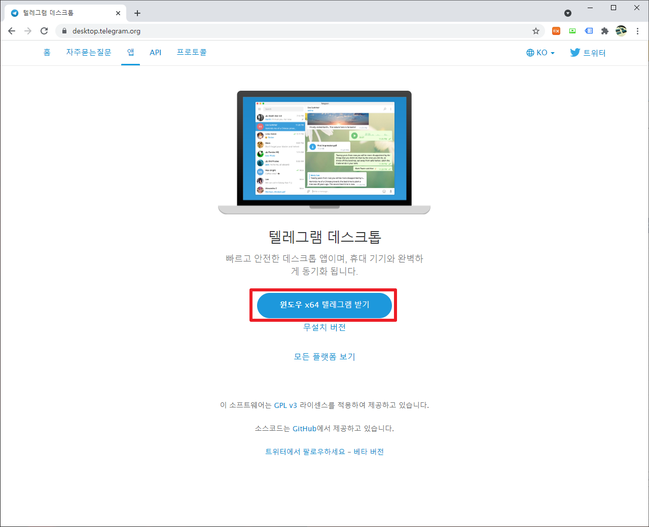Click the laptop screenshot image of Telegram
Viewport: 649px width, 527px height.
click(x=324, y=153)
